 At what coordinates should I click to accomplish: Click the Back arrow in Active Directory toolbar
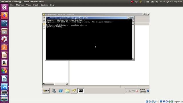44,21
